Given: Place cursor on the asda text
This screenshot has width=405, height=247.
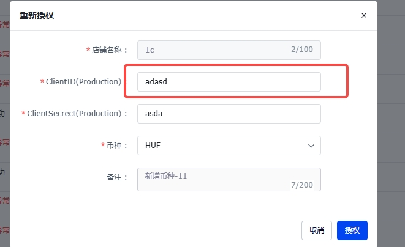Looking at the screenshot, I should pos(153,114).
